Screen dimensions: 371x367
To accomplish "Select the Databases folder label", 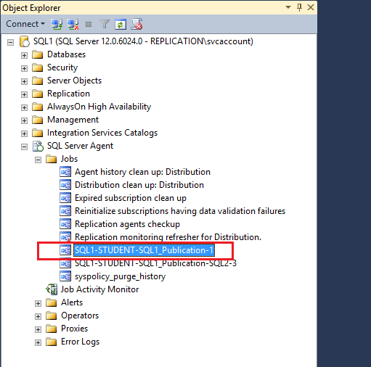I will [x=66, y=54].
